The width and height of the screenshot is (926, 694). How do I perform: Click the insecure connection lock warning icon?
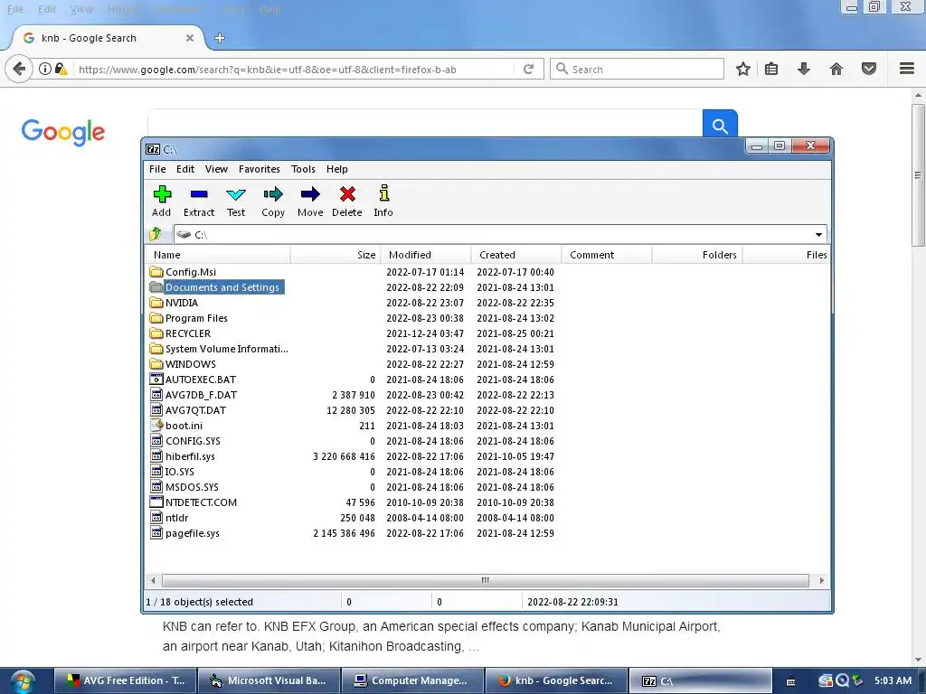coord(61,69)
